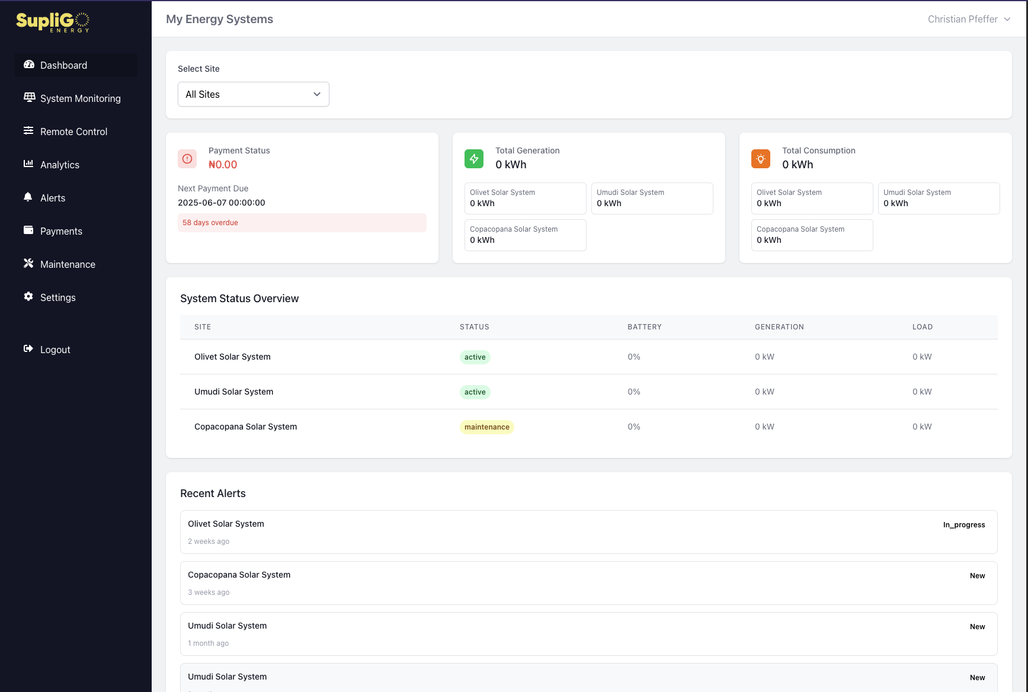This screenshot has width=1028, height=692.
Task: Click the SITE column header
Action: 203,327
